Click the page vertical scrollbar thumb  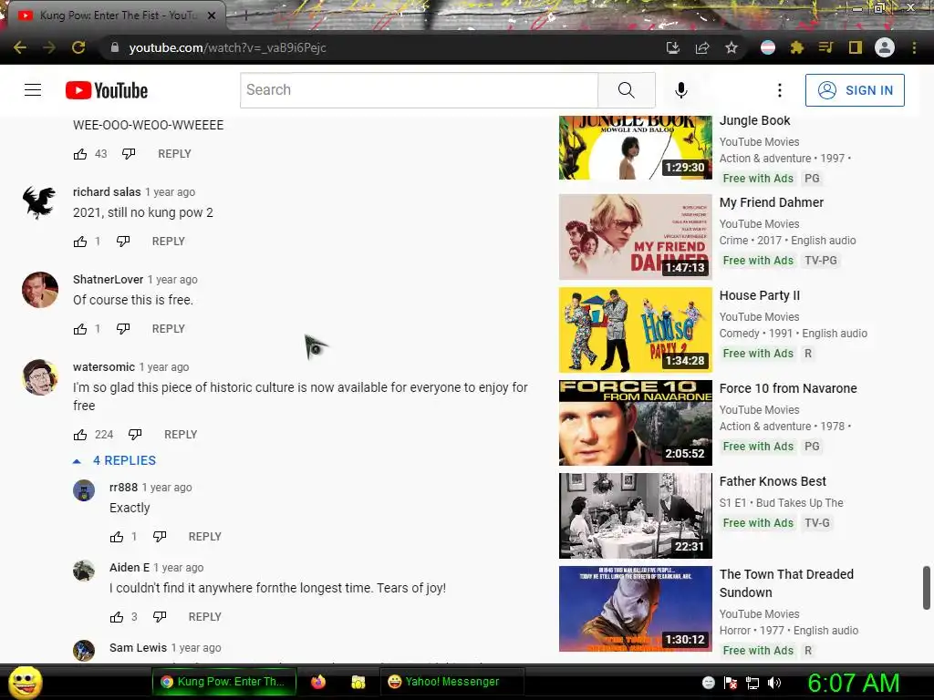pos(927,588)
